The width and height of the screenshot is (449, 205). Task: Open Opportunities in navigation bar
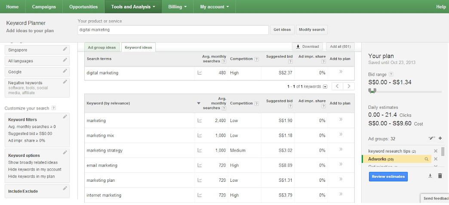pyautogui.click(x=83, y=6)
